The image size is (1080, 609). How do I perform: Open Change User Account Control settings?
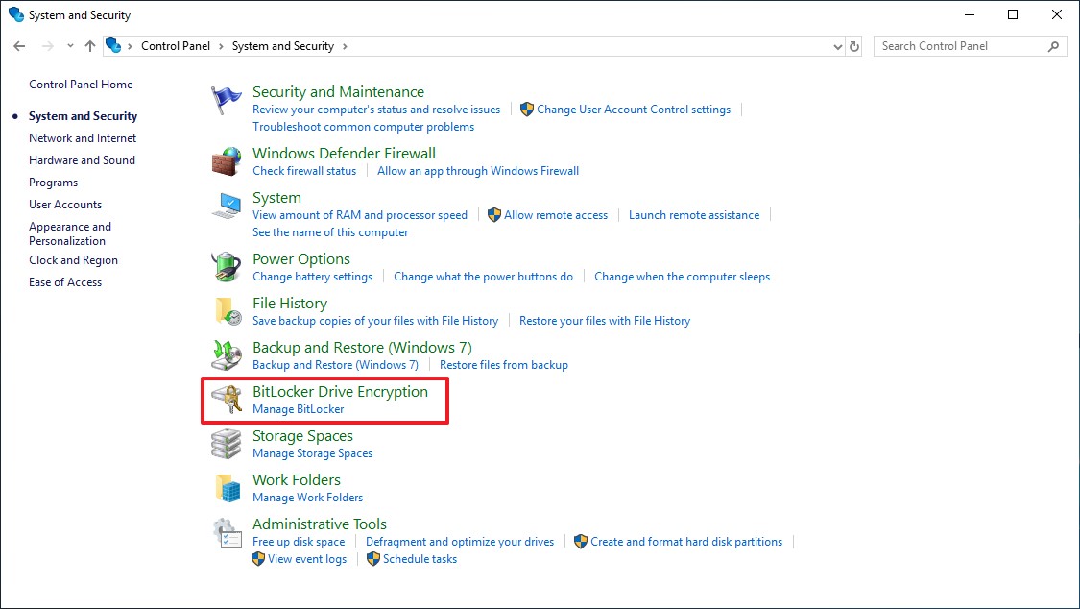tap(633, 110)
